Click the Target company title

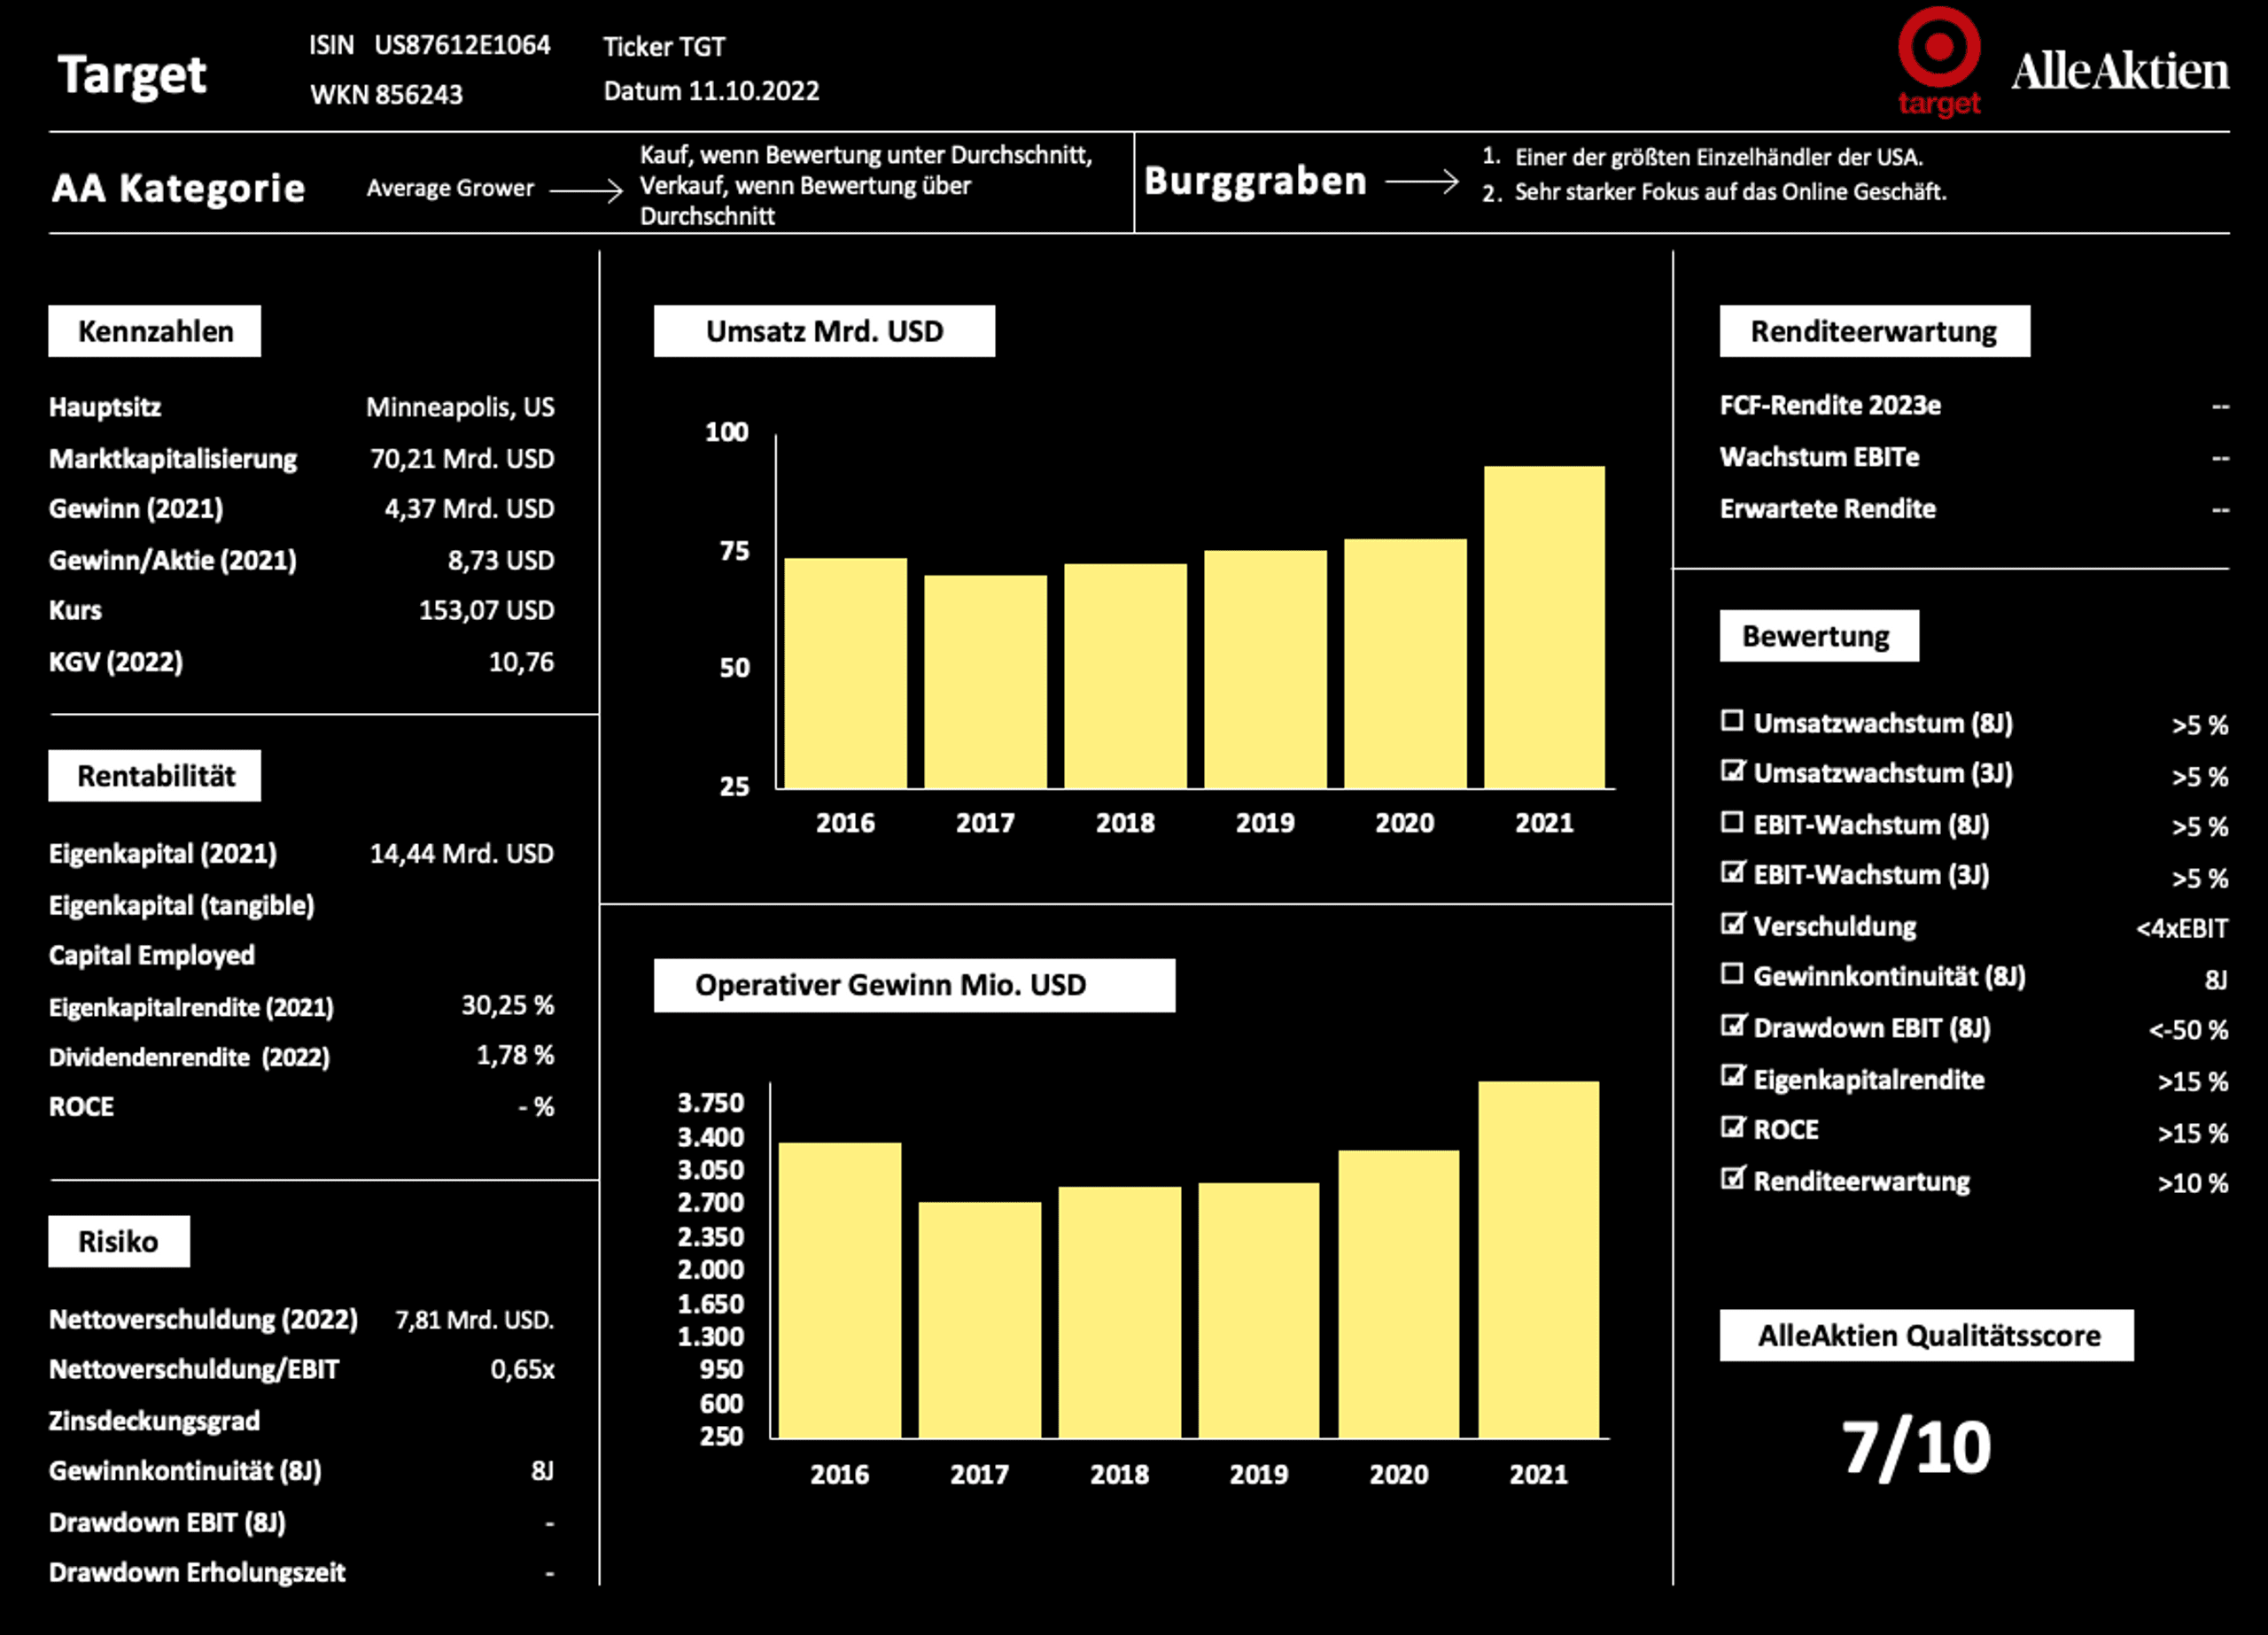coord(132,75)
